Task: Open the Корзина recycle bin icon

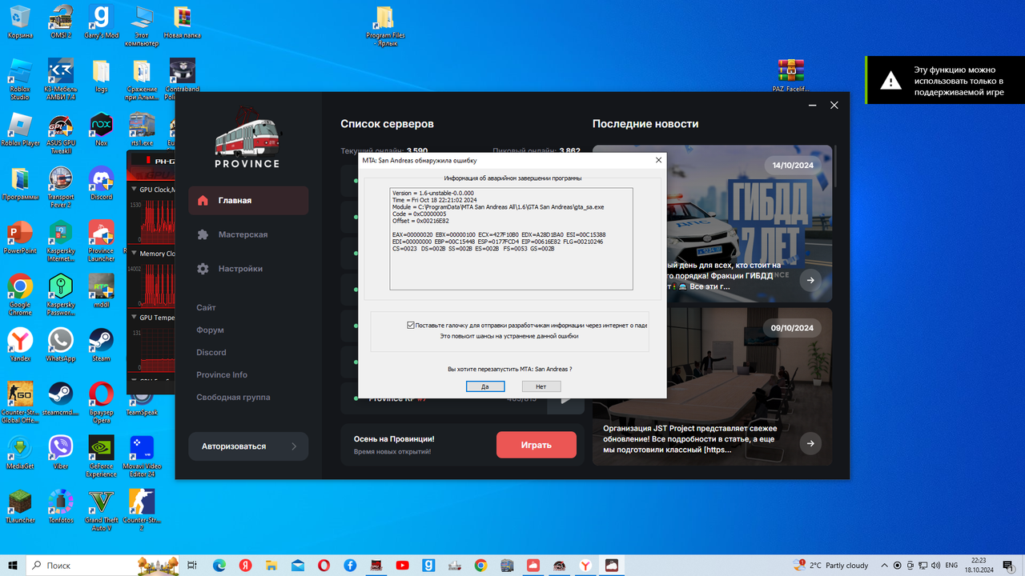Action: coord(20,22)
